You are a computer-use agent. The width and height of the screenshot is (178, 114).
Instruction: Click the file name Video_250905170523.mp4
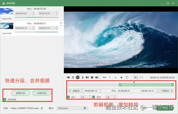tap(25, 108)
